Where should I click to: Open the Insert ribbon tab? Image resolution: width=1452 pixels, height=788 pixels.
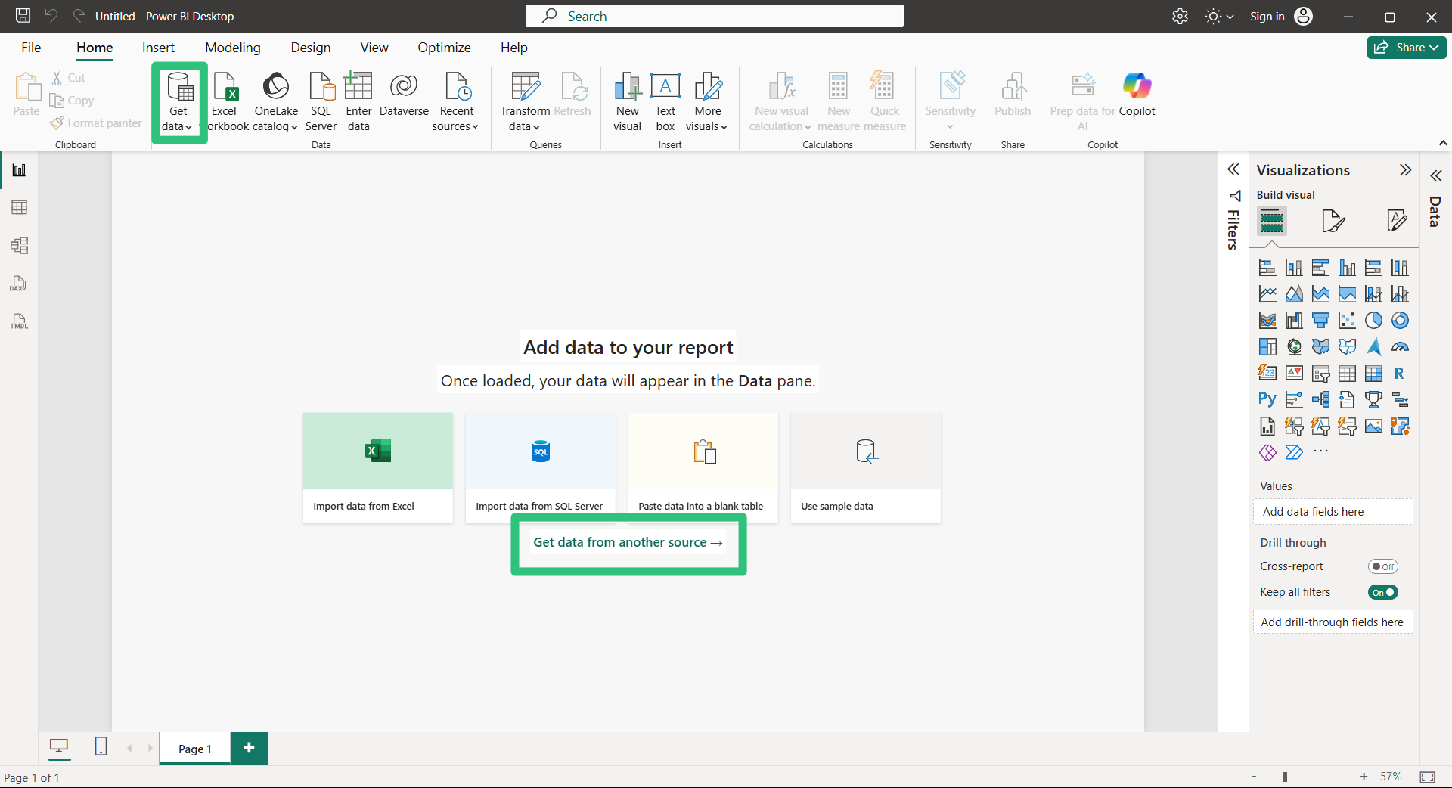[158, 48]
